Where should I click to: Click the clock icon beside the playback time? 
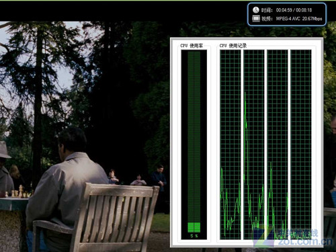(256, 10)
